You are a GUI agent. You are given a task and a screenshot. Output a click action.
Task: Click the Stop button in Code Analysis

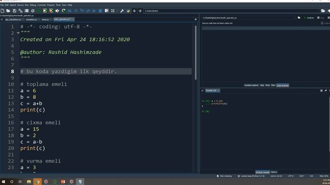[x=321, y=18]
